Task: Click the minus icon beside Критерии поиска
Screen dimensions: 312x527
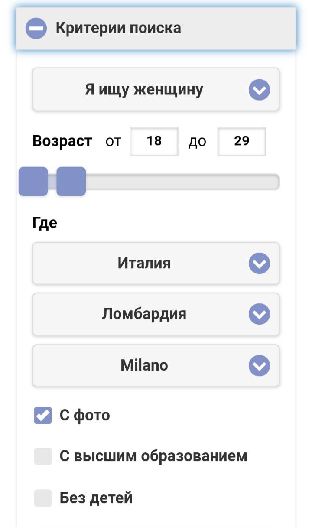Action: pos(36,29)
